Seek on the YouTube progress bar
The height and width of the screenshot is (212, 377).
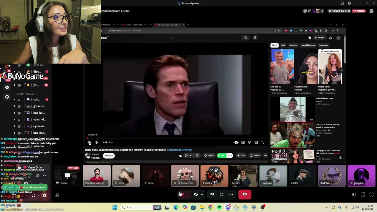[x=177, y=138]
